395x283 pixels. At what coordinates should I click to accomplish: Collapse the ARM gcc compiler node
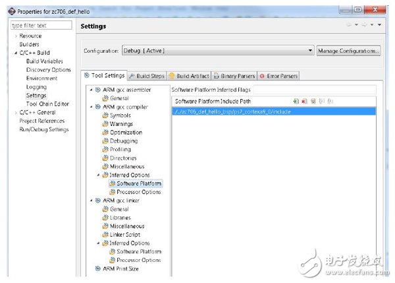[x=91, y=107]
